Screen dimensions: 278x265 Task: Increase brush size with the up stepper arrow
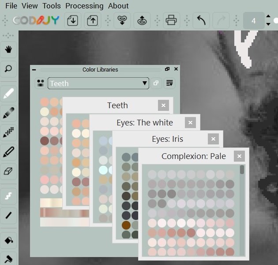pyautogui.click(x=268, y=16)
